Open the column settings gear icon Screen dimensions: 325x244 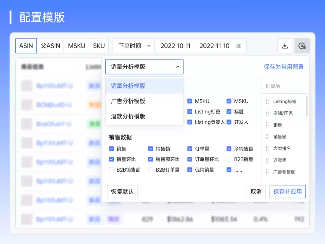pos(302,46)
